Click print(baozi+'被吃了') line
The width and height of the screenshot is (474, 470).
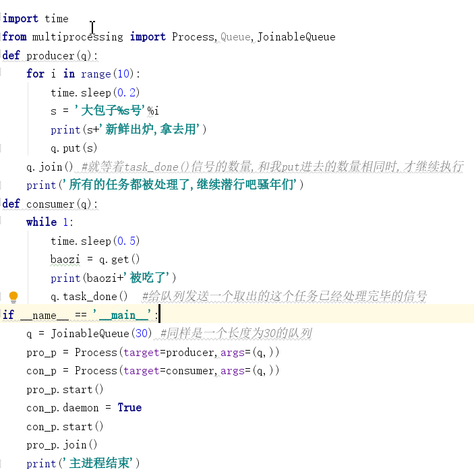click(113, 278)
